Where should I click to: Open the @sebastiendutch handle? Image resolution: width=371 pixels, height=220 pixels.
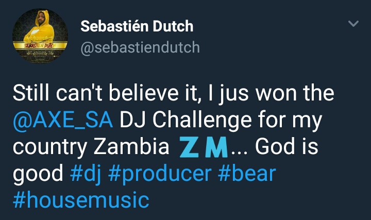[140, 47]
